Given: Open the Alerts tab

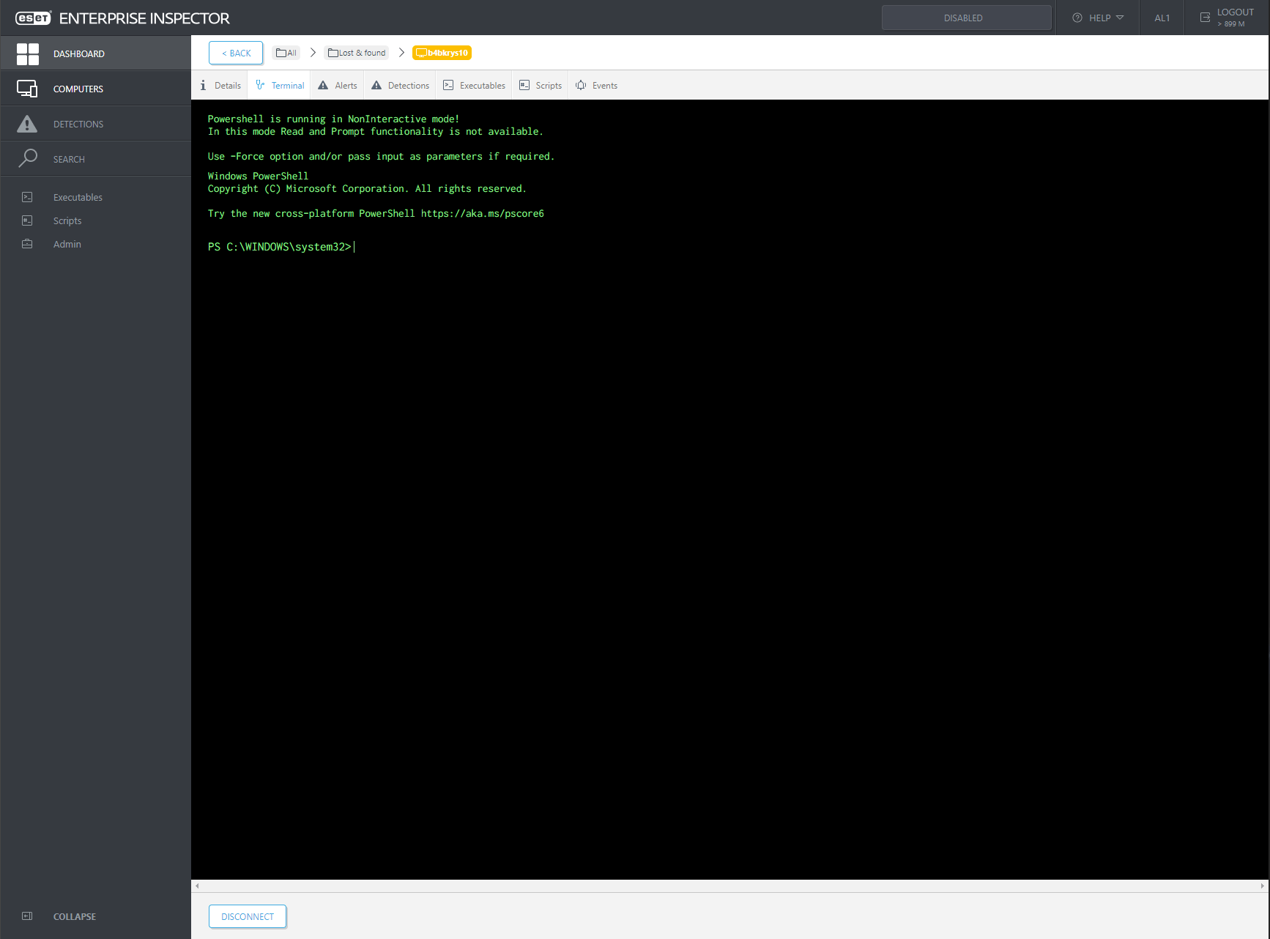Looking at the screenshot, I should coord(338,85).
